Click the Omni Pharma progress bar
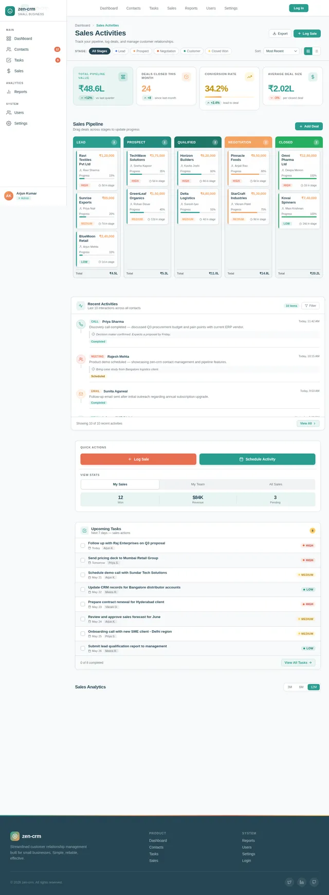This screenshot has height=895, width=329. 299,178
